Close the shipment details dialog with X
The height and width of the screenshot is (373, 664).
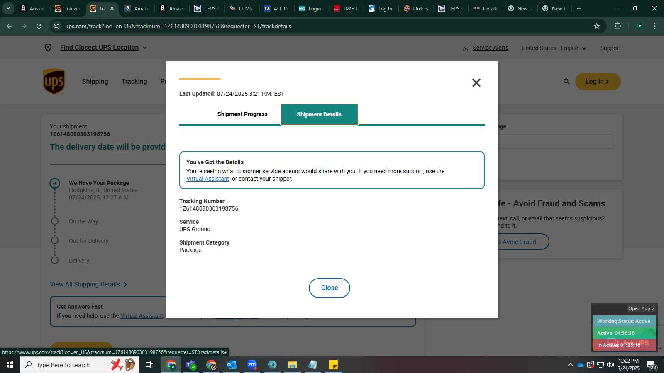476,83
